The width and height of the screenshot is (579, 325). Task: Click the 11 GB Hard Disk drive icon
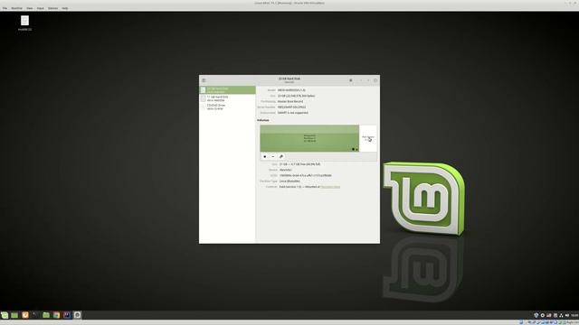203,98
